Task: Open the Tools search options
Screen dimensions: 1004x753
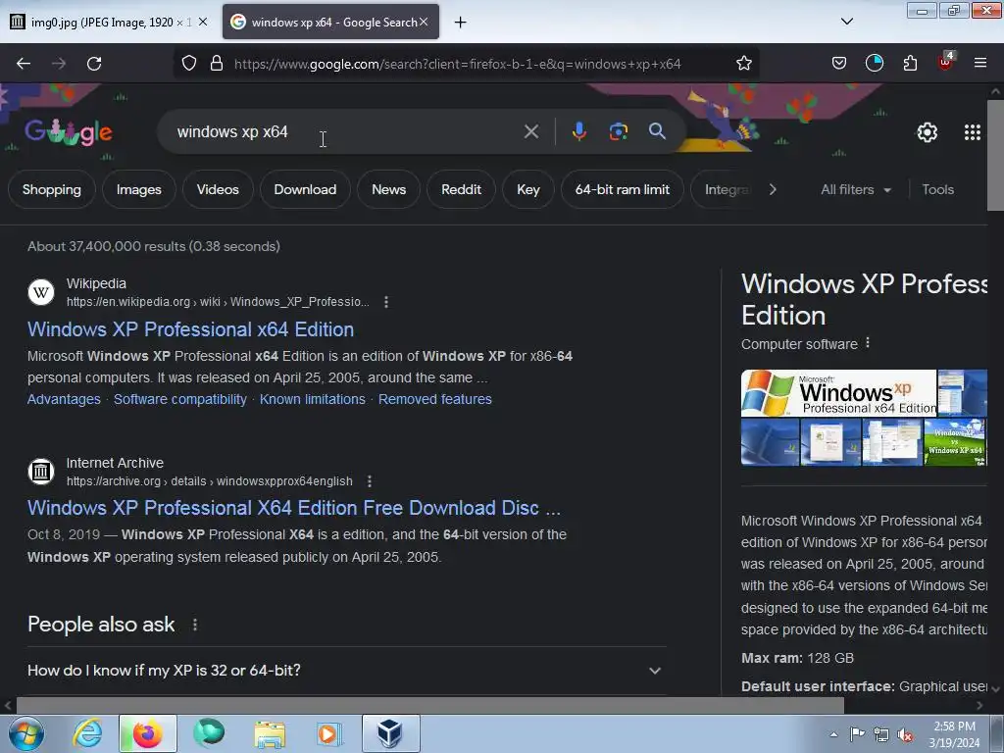Action: coord(937,189)
